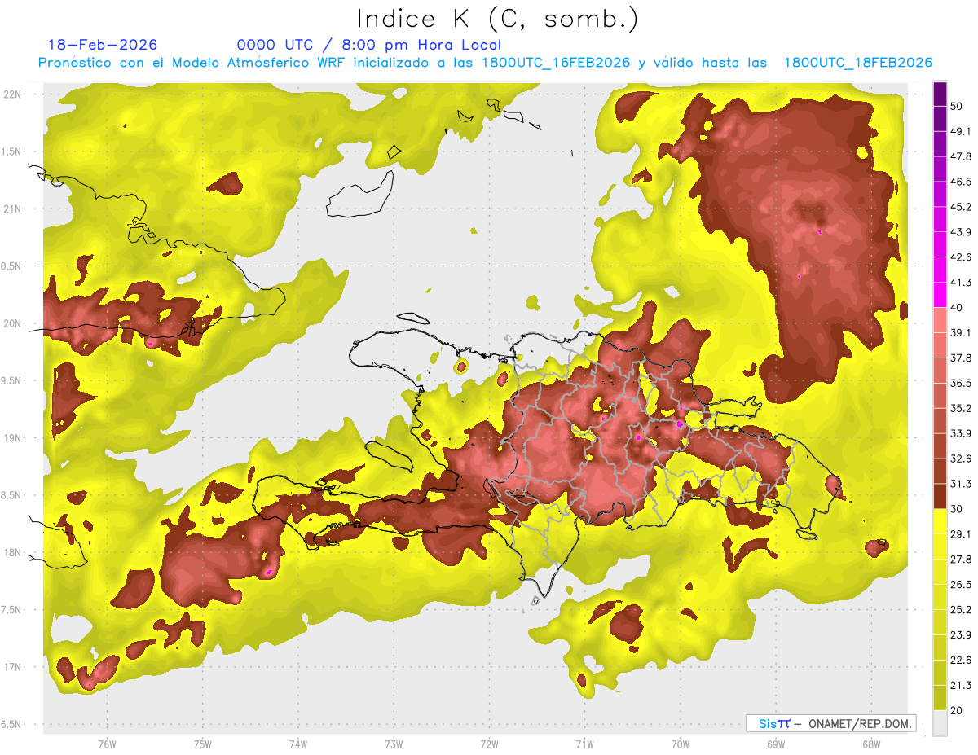This screenshot has height=755, width=978.
Task: Click the legend value "43.9"
Action: (x=961, y=232)
